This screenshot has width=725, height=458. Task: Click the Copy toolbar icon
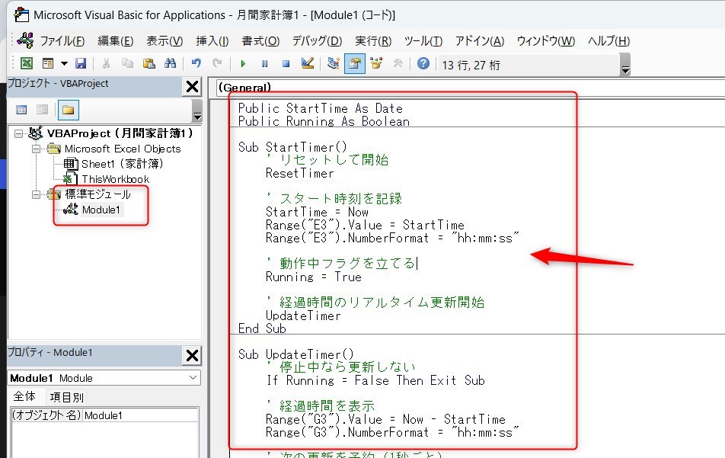127,63
